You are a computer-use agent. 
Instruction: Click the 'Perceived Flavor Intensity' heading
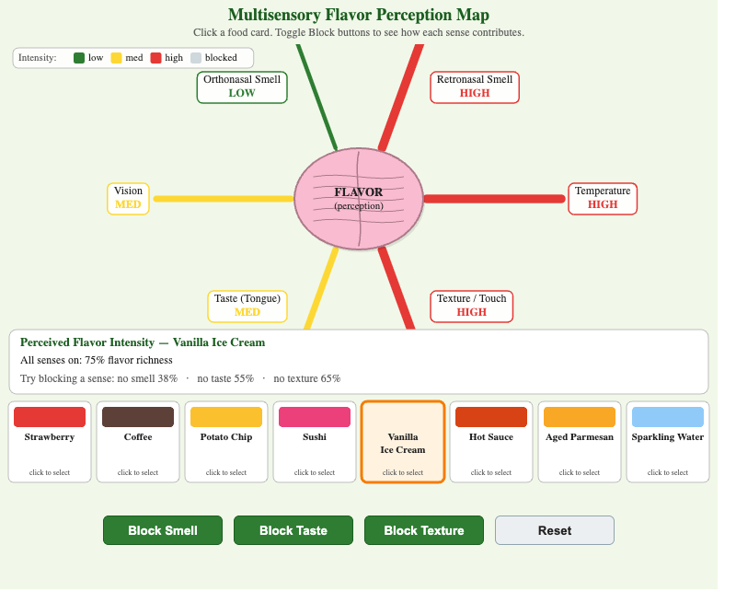pos(143,342)
